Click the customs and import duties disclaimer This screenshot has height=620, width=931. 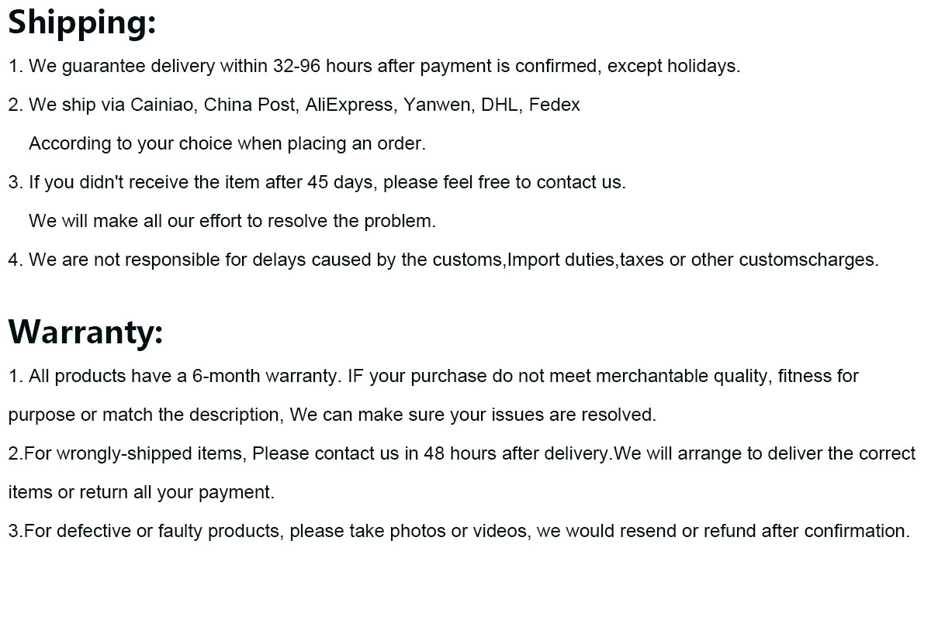point(444,260)
